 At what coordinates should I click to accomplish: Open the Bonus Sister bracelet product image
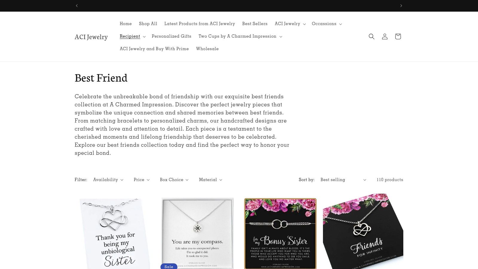pos(280,233)
